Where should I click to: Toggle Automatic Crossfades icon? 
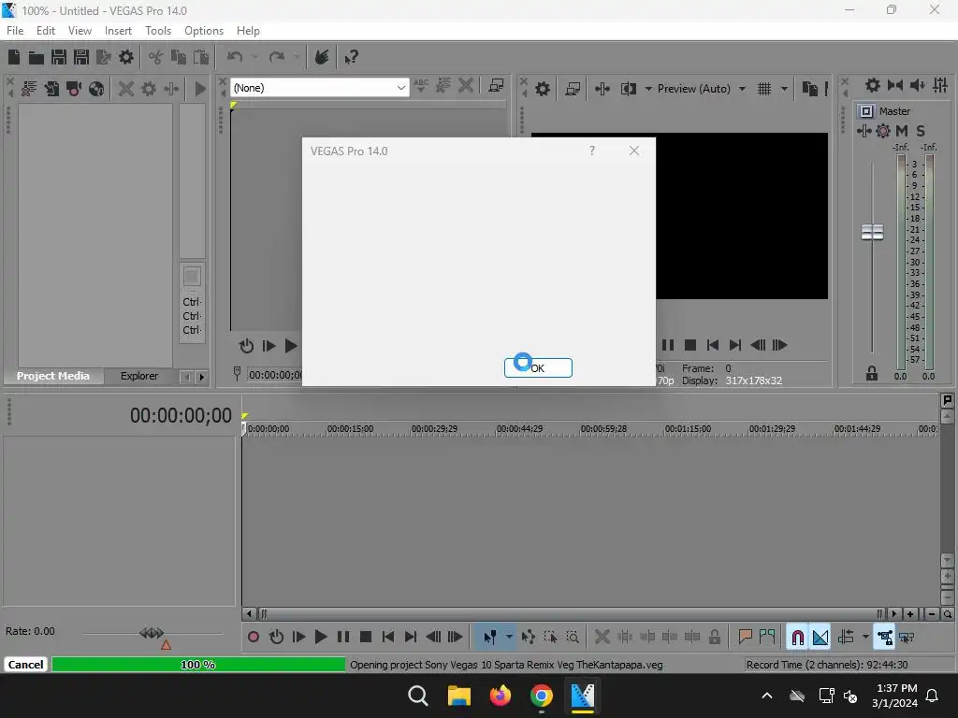(820, 638)
